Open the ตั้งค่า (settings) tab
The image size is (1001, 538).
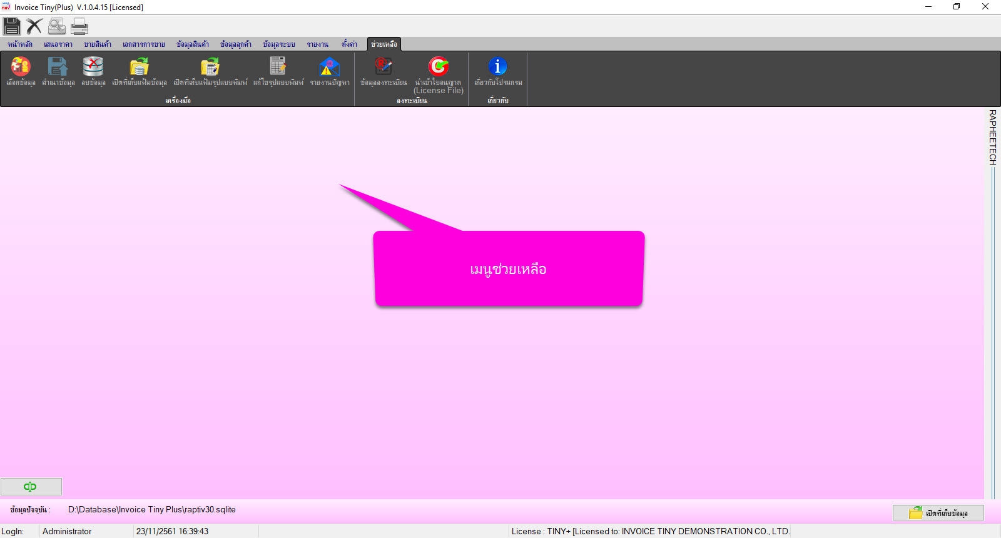click(x=349, y=44)
